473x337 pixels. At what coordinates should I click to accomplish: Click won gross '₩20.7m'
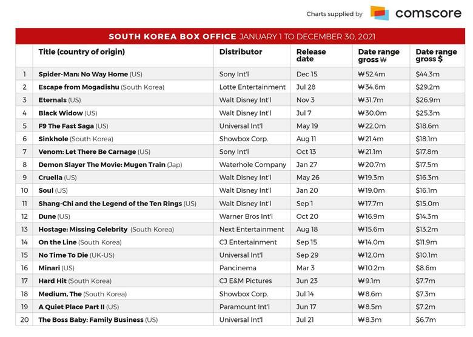372,165
